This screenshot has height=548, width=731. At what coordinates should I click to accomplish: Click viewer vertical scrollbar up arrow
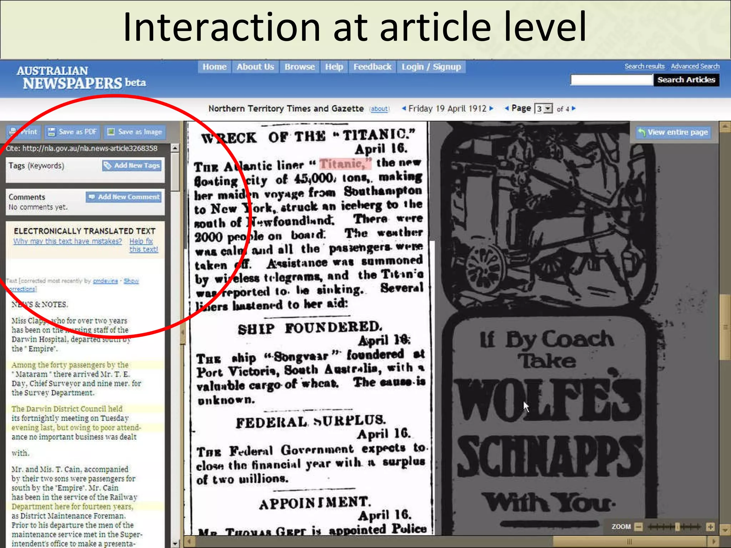pos(725,126)
